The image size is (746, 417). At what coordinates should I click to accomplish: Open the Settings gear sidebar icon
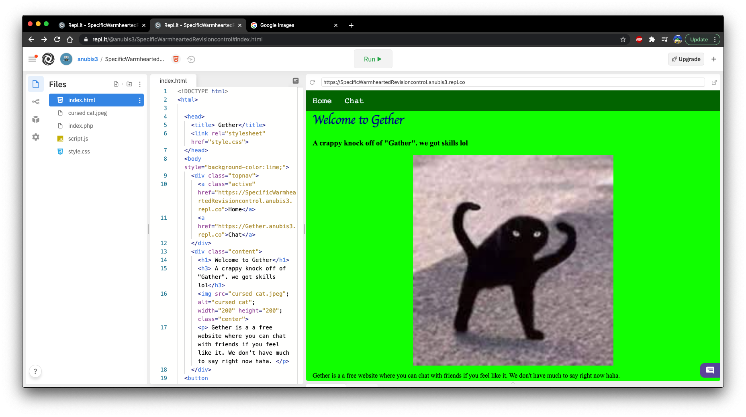[36, 137]
